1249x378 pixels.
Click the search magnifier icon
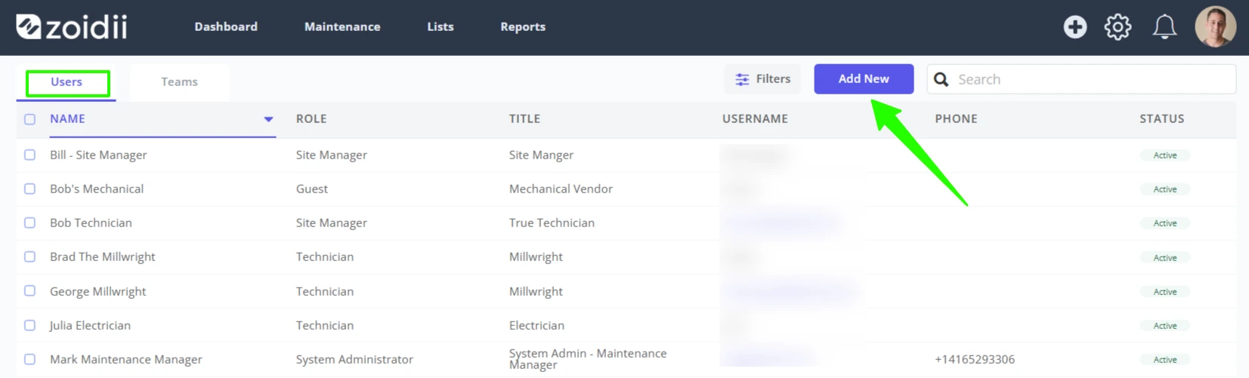coord(941,79)
